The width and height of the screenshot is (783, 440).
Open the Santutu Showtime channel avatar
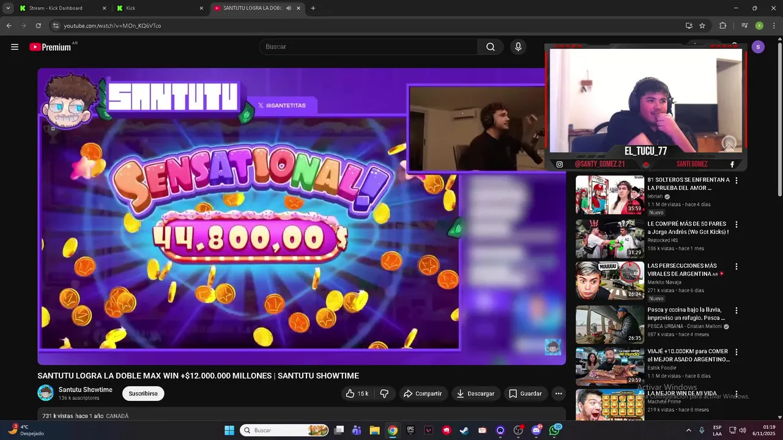45,393
